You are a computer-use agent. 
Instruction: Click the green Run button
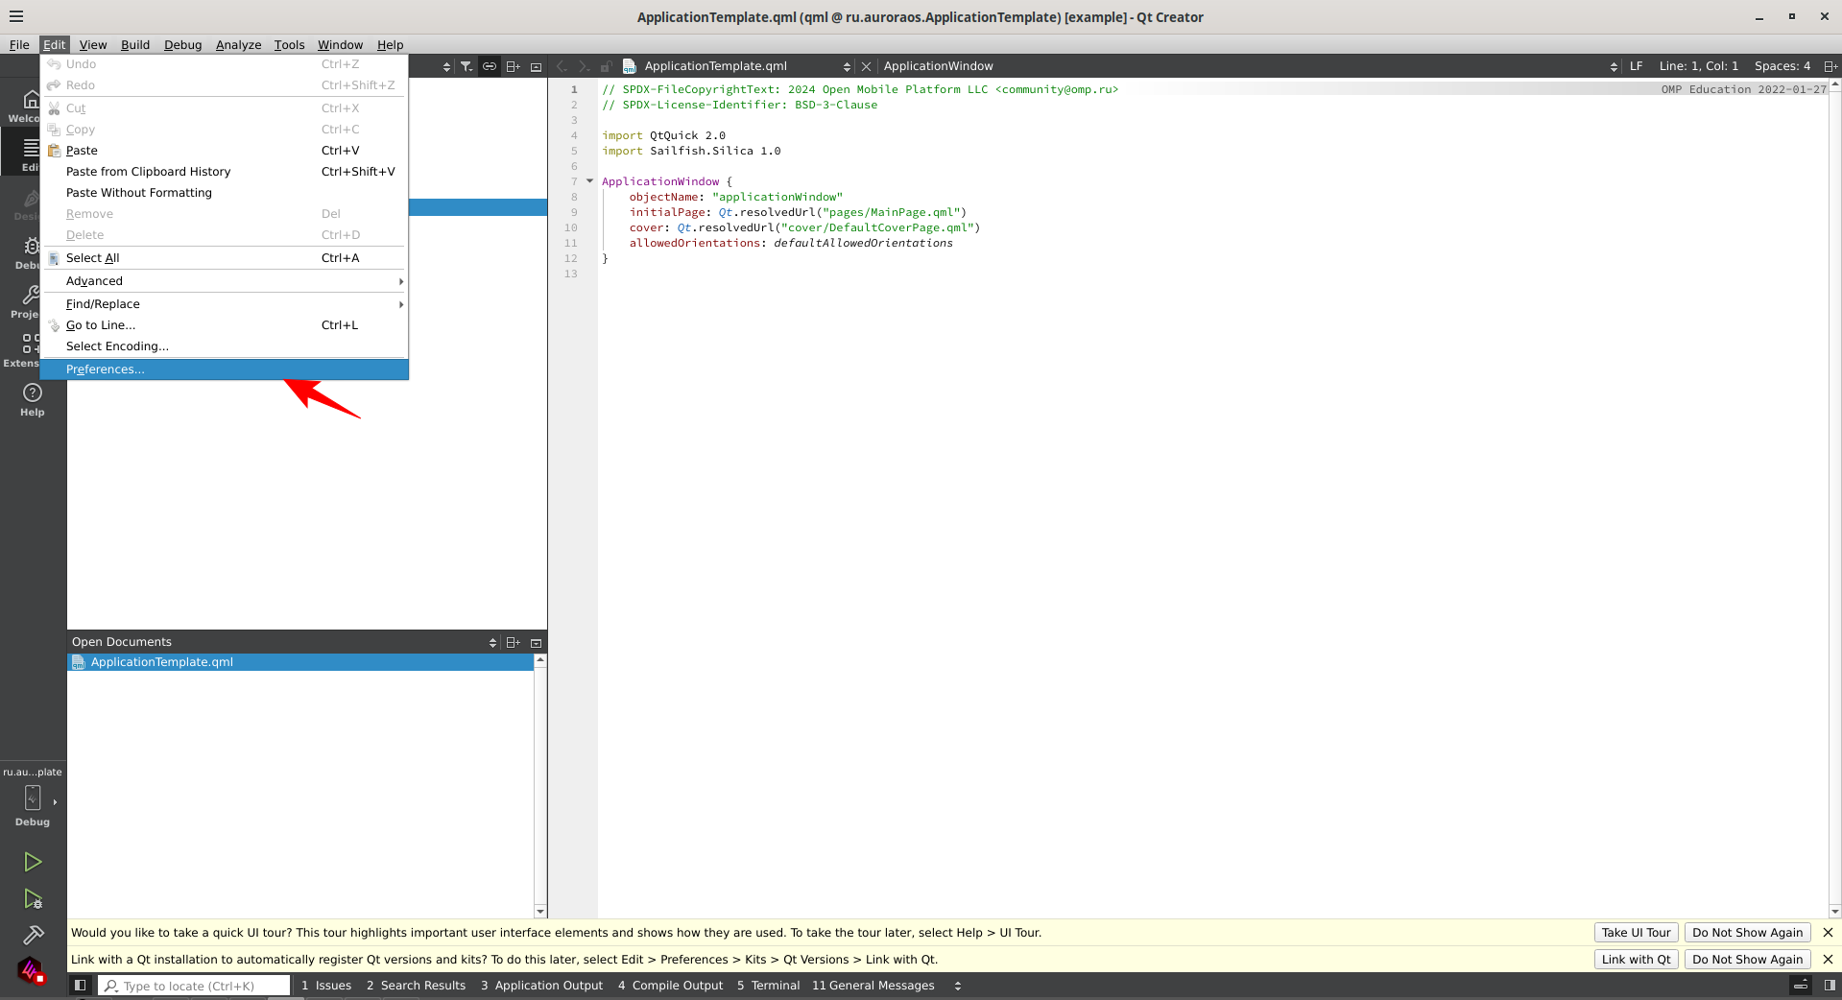pos(33,862)
